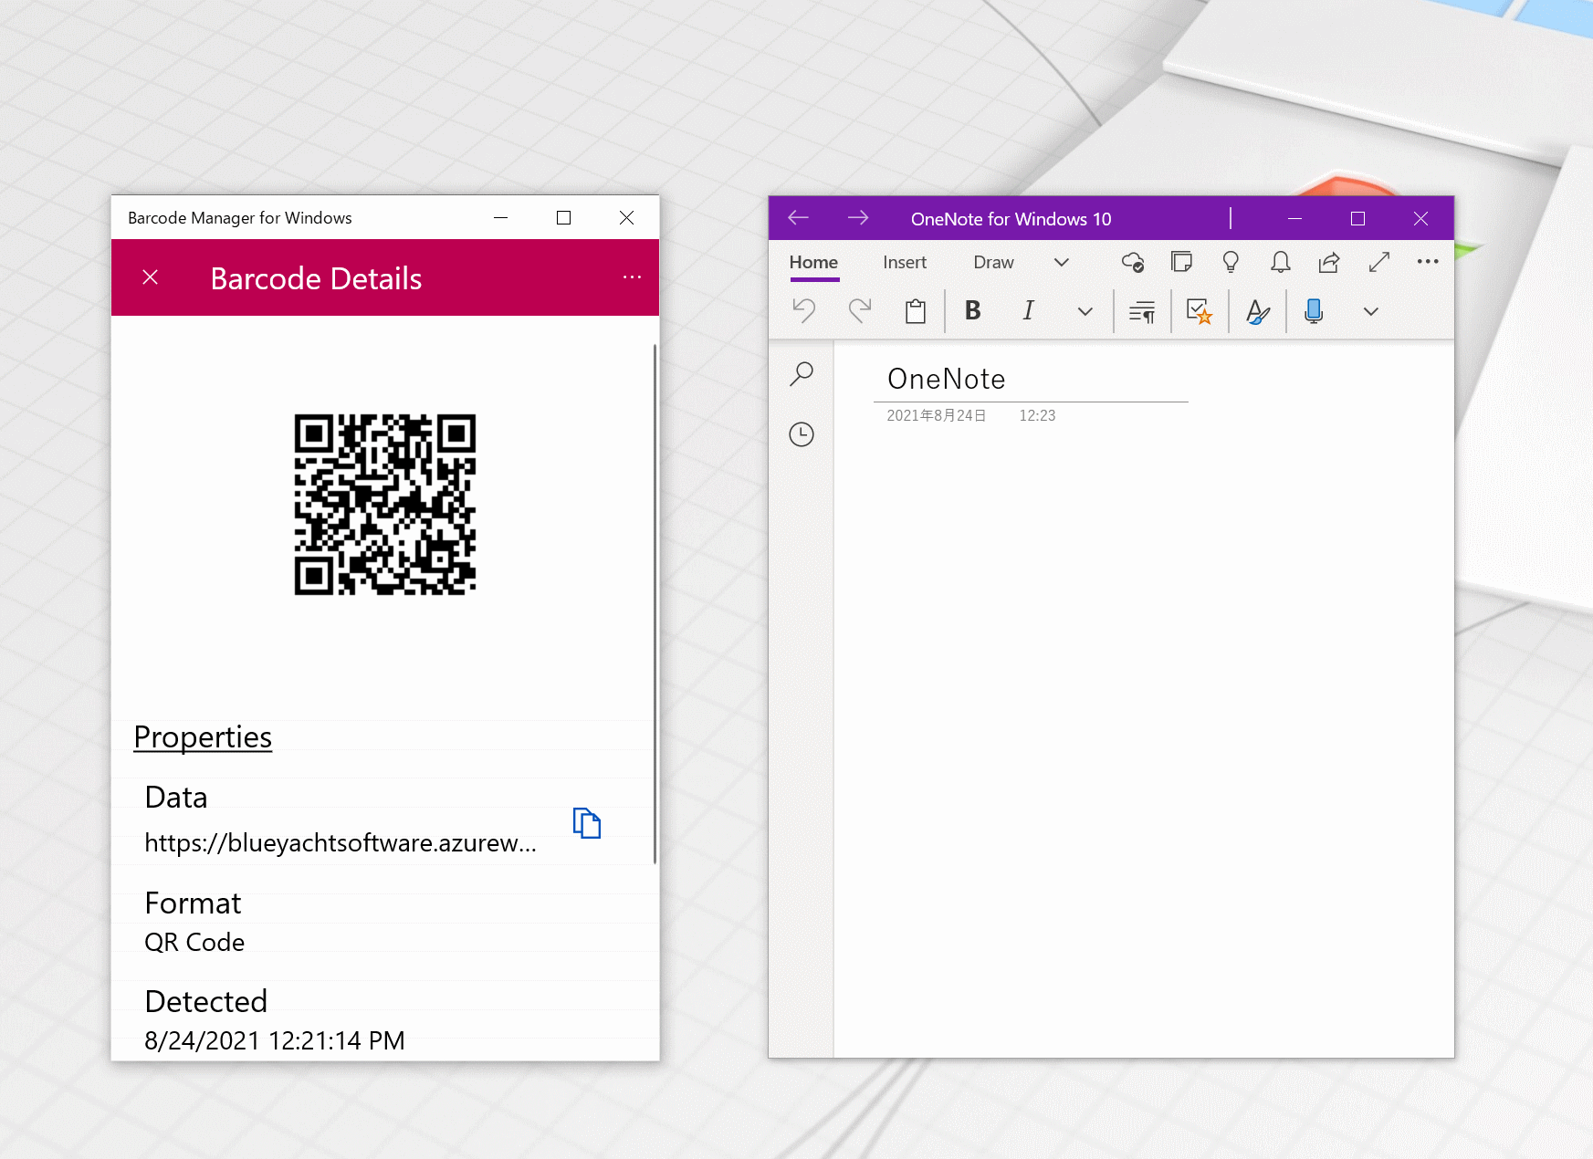Click the Barcode Manager vertical scrollbar
Viewport: 1593px width, 1159px height.
click(x=655, y=604)
